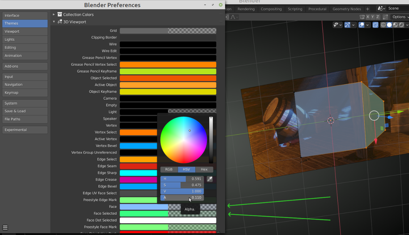Click the 3D Viewport panel icon
The width and height of the screenshot is (409, 235).
pos(60,22)
